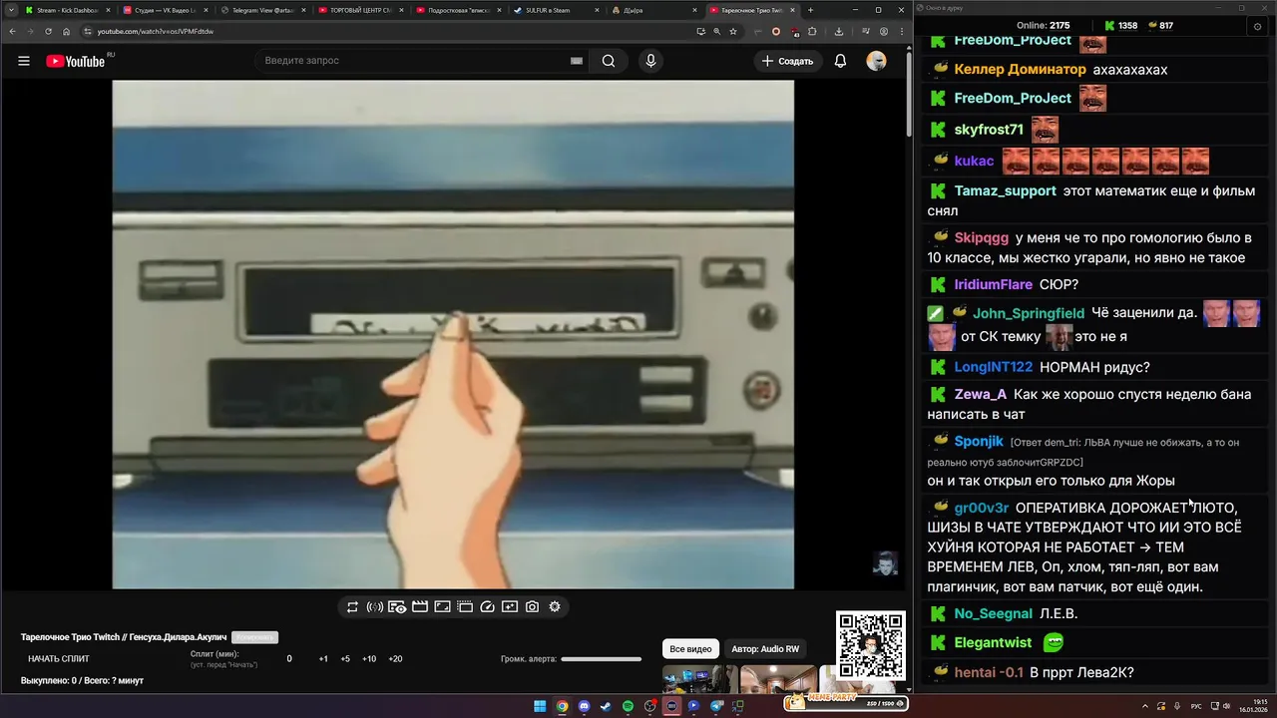The height and width of the screenshot is (718, 1277).
Task: Open Steam from the taskbar
Action: point(606,706)
